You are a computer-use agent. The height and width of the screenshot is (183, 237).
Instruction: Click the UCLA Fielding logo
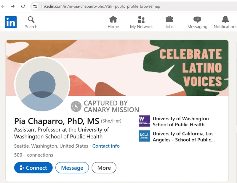pyautogui.click(x=144, y=136)
